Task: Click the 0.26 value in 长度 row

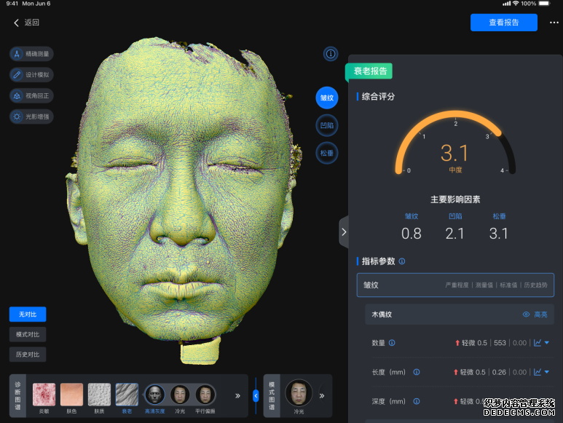Action: click(499, 372)
